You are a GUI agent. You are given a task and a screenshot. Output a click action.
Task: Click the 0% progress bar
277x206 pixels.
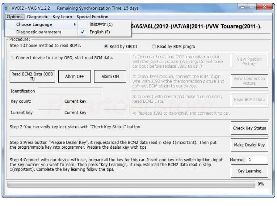[x=131, y=185]
